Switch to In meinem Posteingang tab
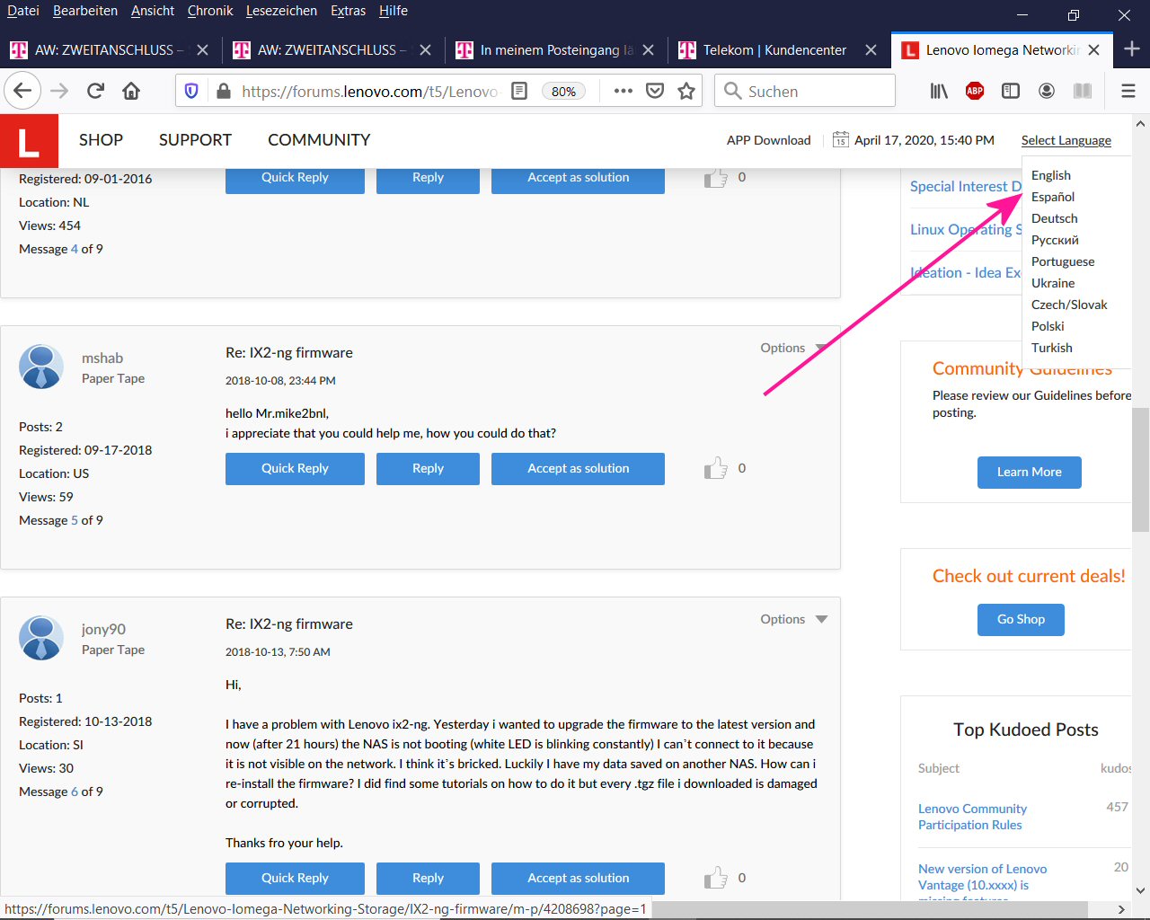Image resolution: width=1150 pixels, height=920 pixels. click(x=556, y=50)
